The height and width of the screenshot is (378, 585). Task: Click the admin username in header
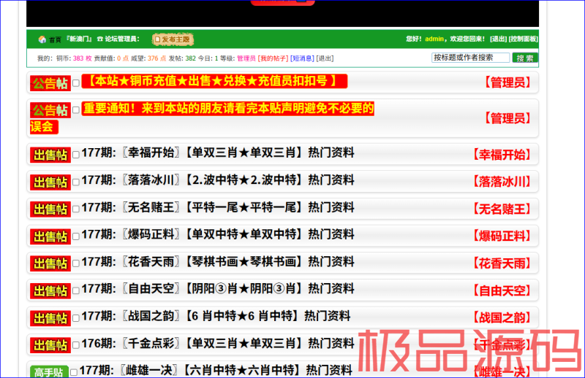coord(434,39)
